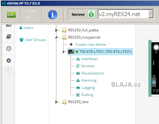Expand the sidebar with double chevron
This screenshot has width=159, height=124.
coord(8,70)
